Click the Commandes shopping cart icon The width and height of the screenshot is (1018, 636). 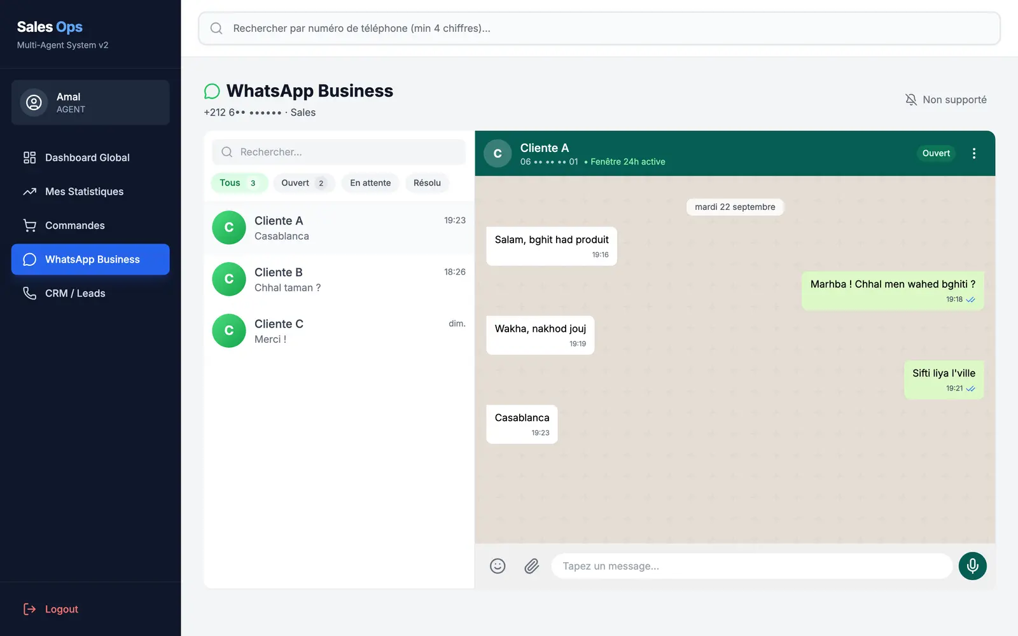[29, 225]
